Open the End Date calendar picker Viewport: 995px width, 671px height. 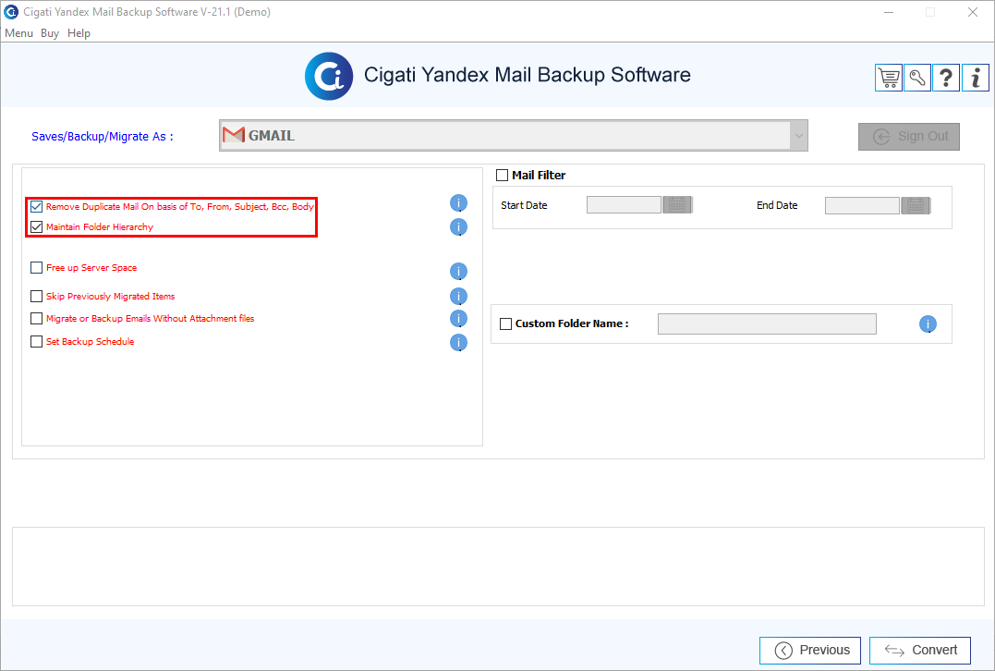coord(916,205)
